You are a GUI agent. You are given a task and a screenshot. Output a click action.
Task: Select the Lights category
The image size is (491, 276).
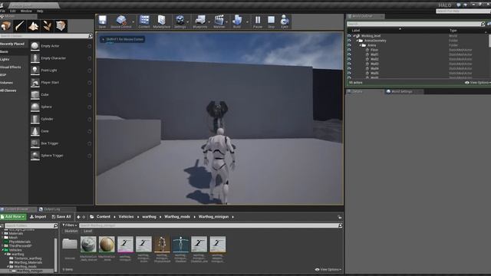[x=5, y=60]
